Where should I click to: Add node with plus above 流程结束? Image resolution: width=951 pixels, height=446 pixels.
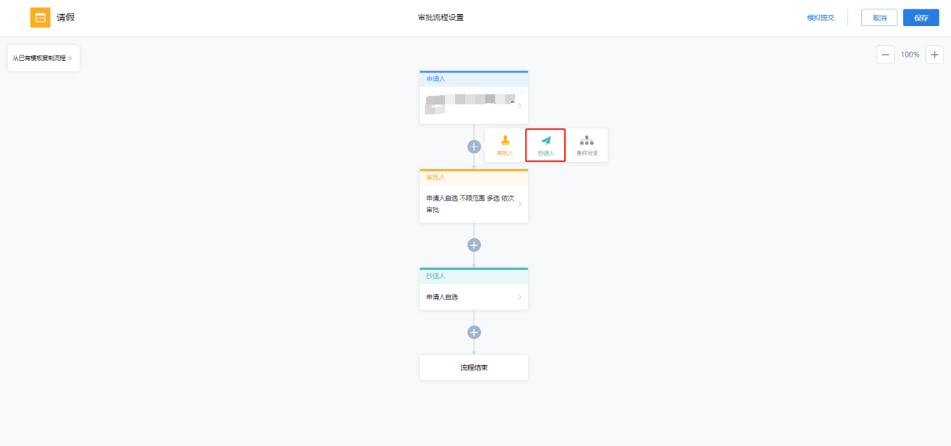tap(474, 332)
